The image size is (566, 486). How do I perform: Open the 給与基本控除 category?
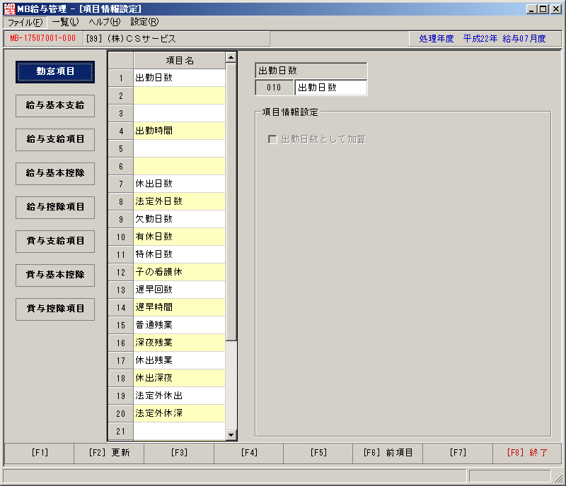coord(55,173)
